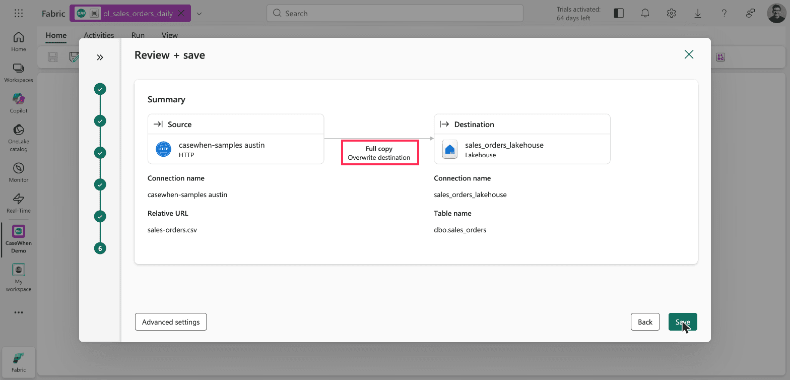Open the dropdown next to pipeline tab
The image size is (790, 380).
coord(199,14)
